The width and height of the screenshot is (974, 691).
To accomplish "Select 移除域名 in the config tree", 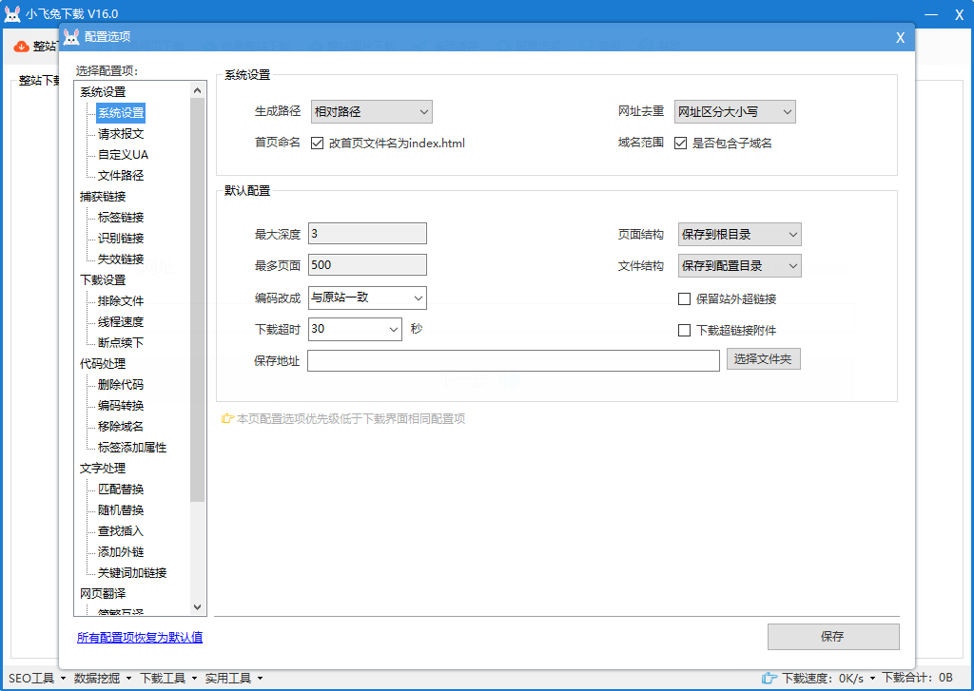I will pos(121,427).
